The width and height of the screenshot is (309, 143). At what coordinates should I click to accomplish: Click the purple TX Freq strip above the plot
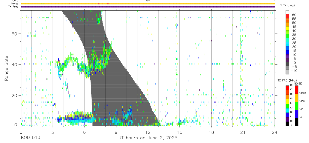pos(148,7)
